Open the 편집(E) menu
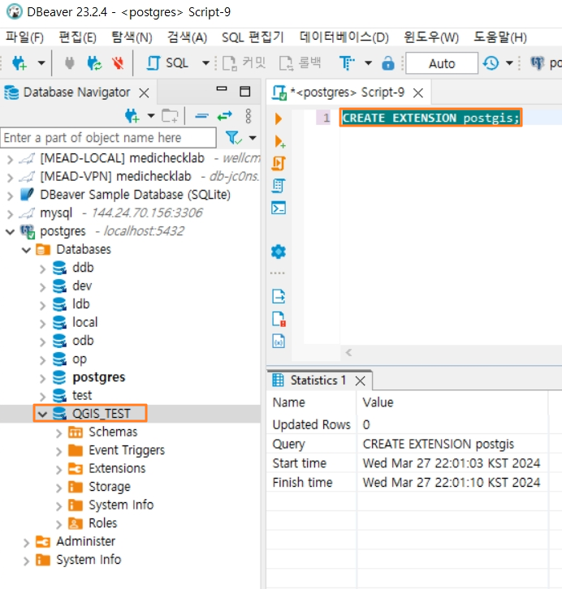Image resolution: width=562 pixels, height=589 pixels. 77,37
